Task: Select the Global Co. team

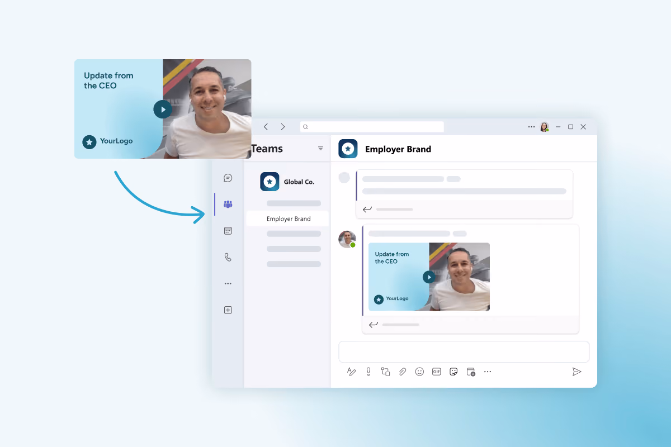Action: click(287, 182)
